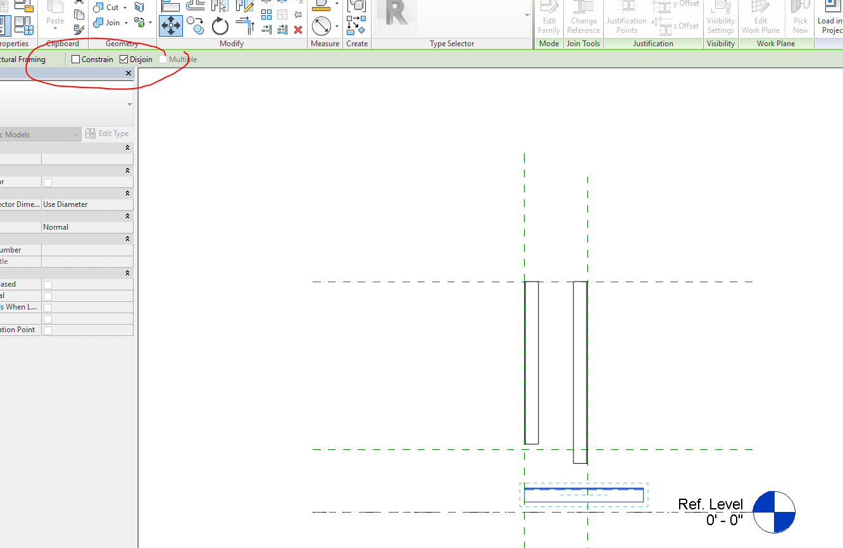The height and width of the screenshot is (548, 843).
Task: Open the Cut tool dropdown
Action: pos(125,7)
